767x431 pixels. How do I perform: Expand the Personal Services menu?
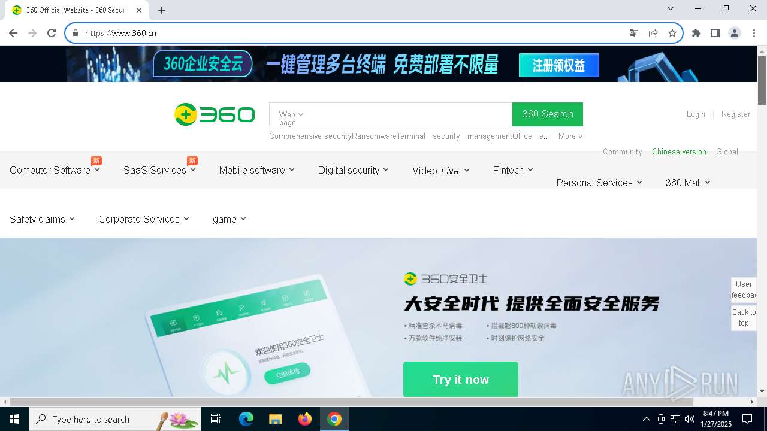click(599, 183)
